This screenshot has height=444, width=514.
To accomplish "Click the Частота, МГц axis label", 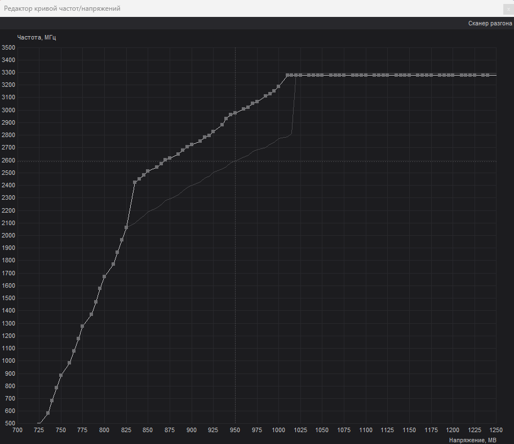I will point(37,37).
